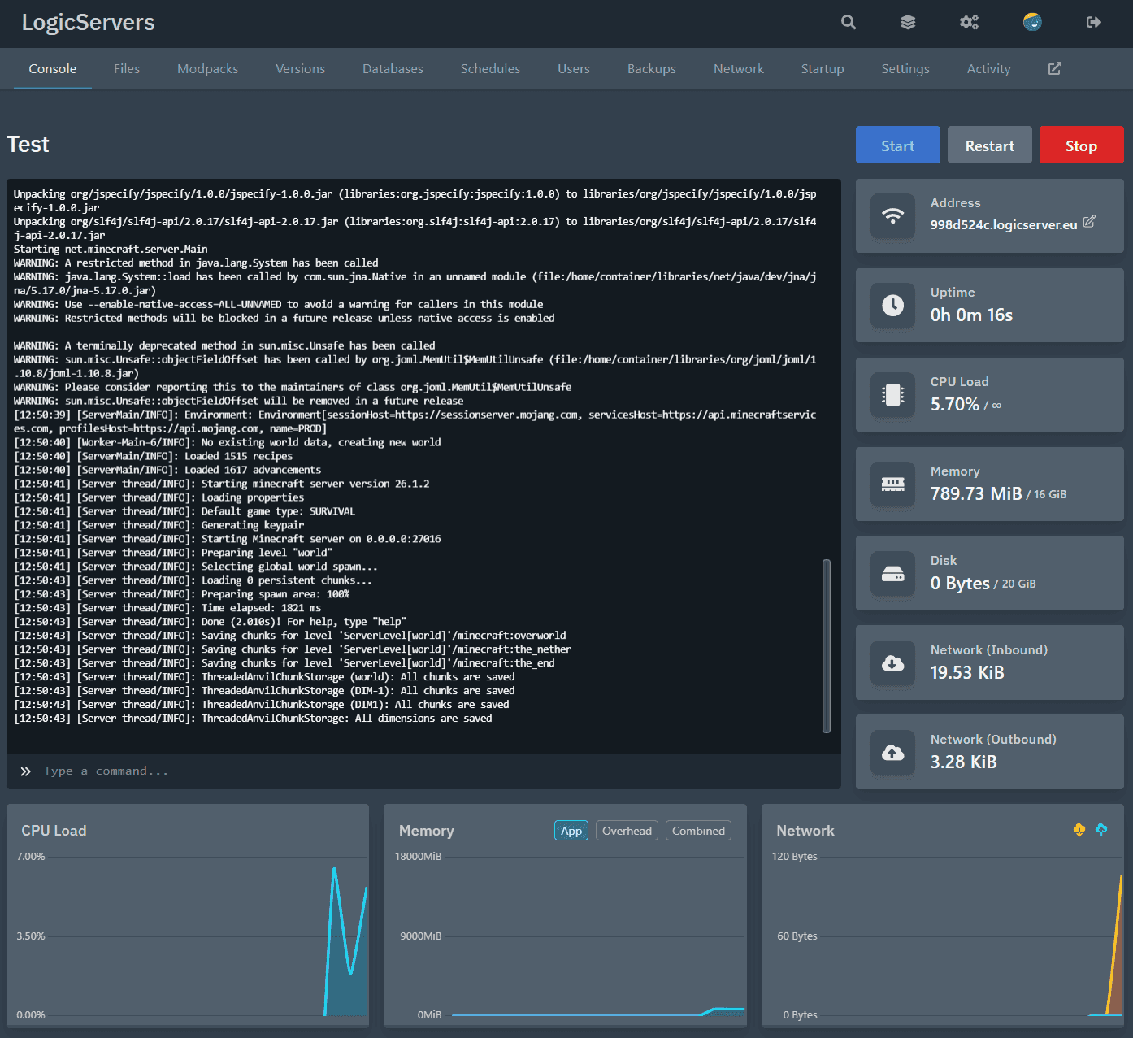
Task: Edit server address with pencil icon
Action: click(1089, 221)
